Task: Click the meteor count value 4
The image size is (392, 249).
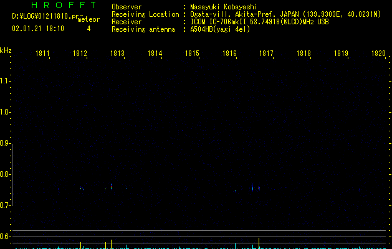Action: [88, 29]
